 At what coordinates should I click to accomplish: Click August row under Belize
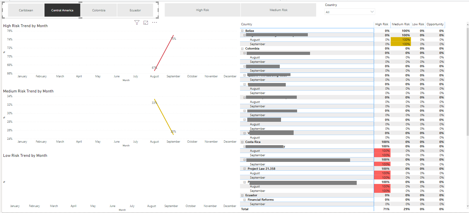(x=255, y=40)
